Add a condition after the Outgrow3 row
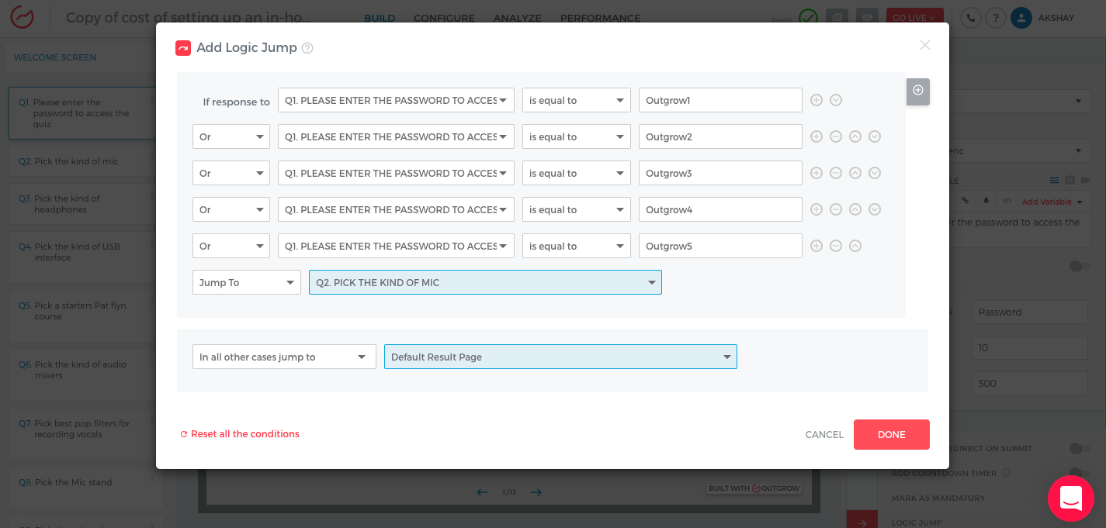Screen dimensions: 1106x528 point(816,173)
